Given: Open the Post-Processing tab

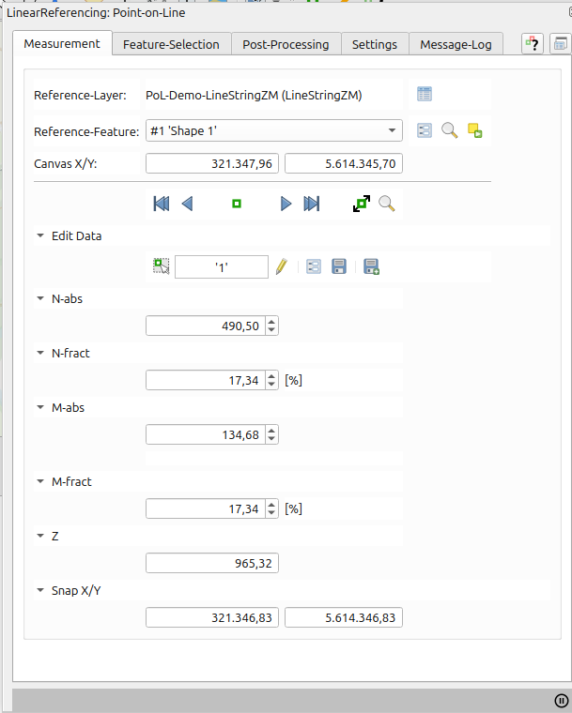Looking at the screenshot, I should (x=286, y=44).
